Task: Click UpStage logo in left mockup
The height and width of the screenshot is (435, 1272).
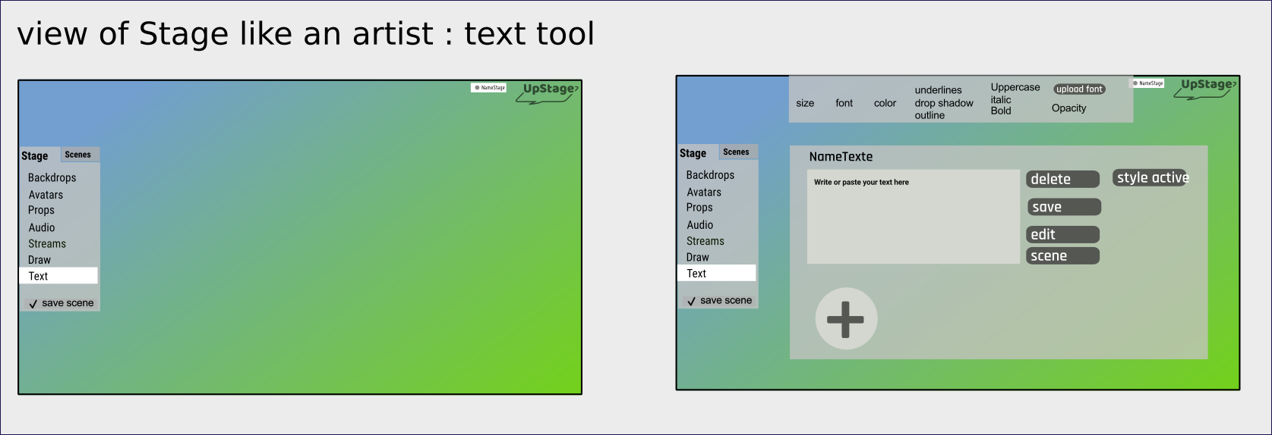Action: pos(548,92)
